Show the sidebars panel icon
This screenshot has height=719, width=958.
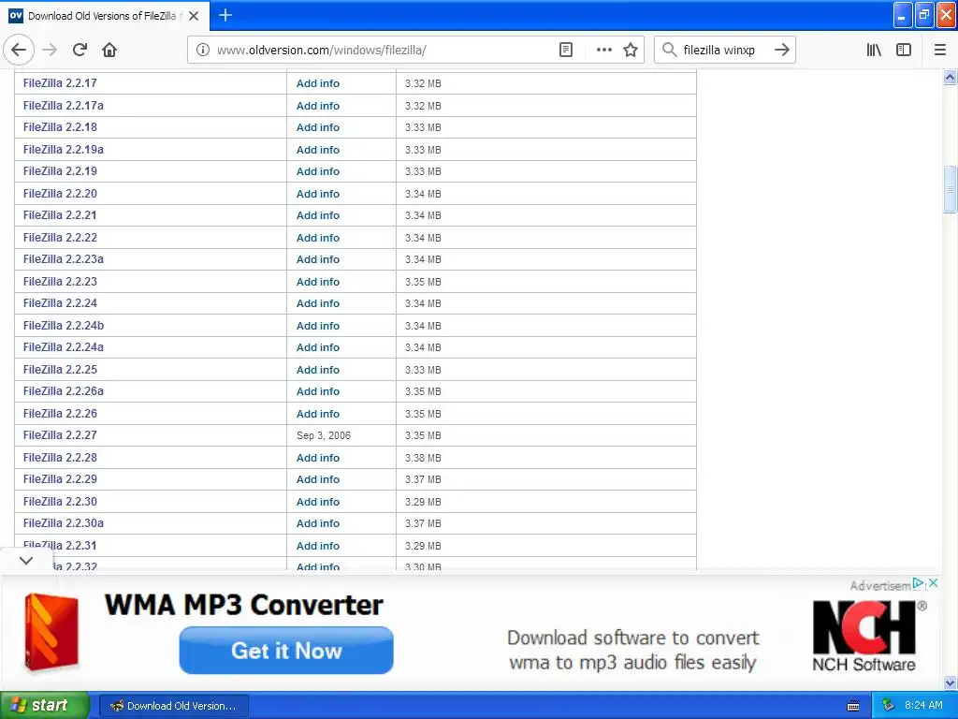click(x=904, y=51)
